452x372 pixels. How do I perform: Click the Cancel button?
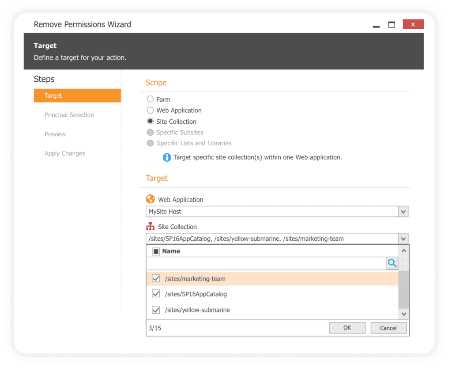tap(388, 328)
